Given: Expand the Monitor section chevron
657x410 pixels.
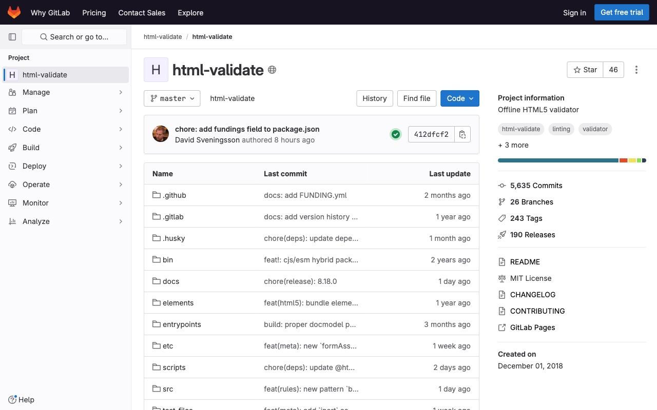Looking at the screenshot, I should (121, 203).
